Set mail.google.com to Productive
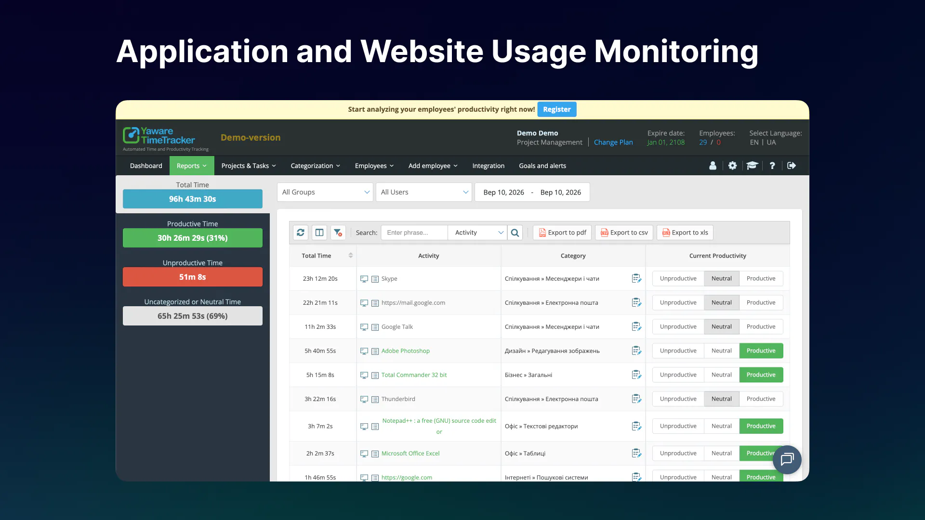The image size is (925, 520). [761, 302]
